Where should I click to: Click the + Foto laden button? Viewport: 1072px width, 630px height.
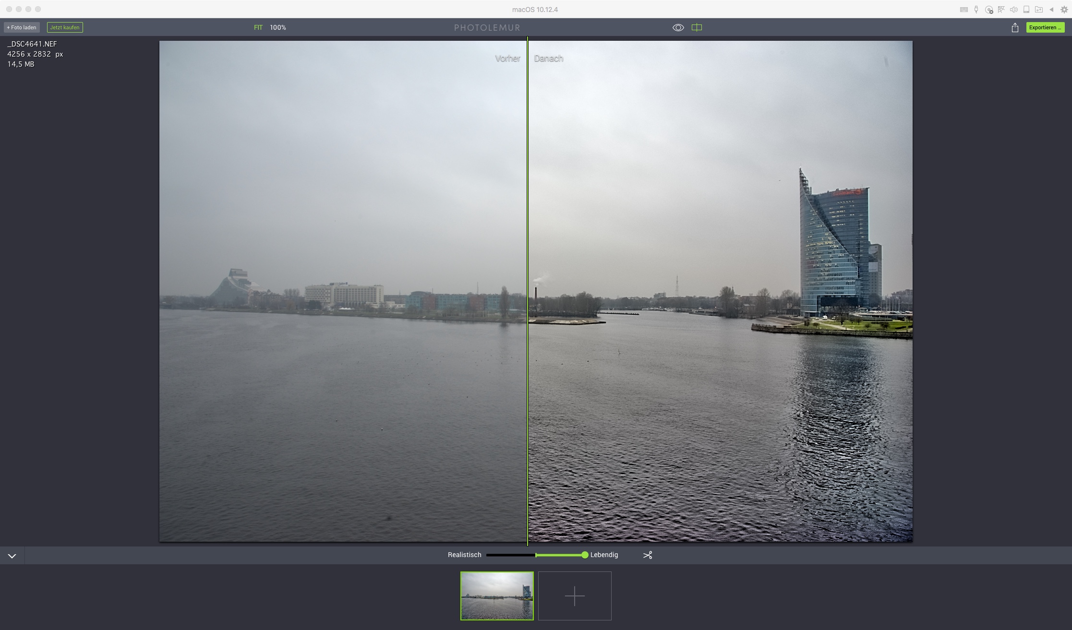(22, 28)
